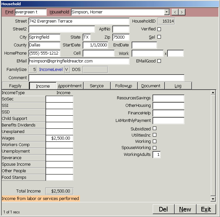Click the Exit button

coord(206,209)
